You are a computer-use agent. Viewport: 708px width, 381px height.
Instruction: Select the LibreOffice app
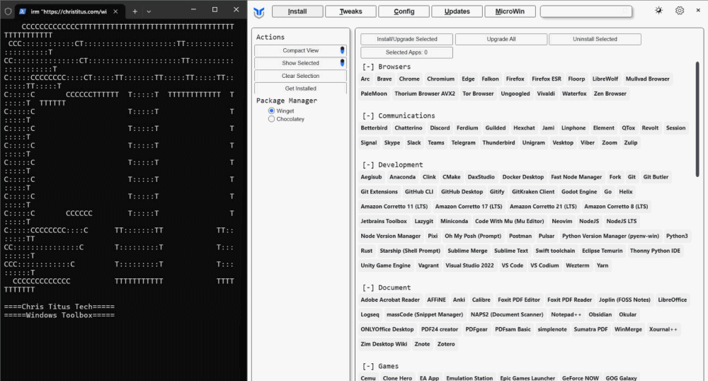tap(672, 300)
